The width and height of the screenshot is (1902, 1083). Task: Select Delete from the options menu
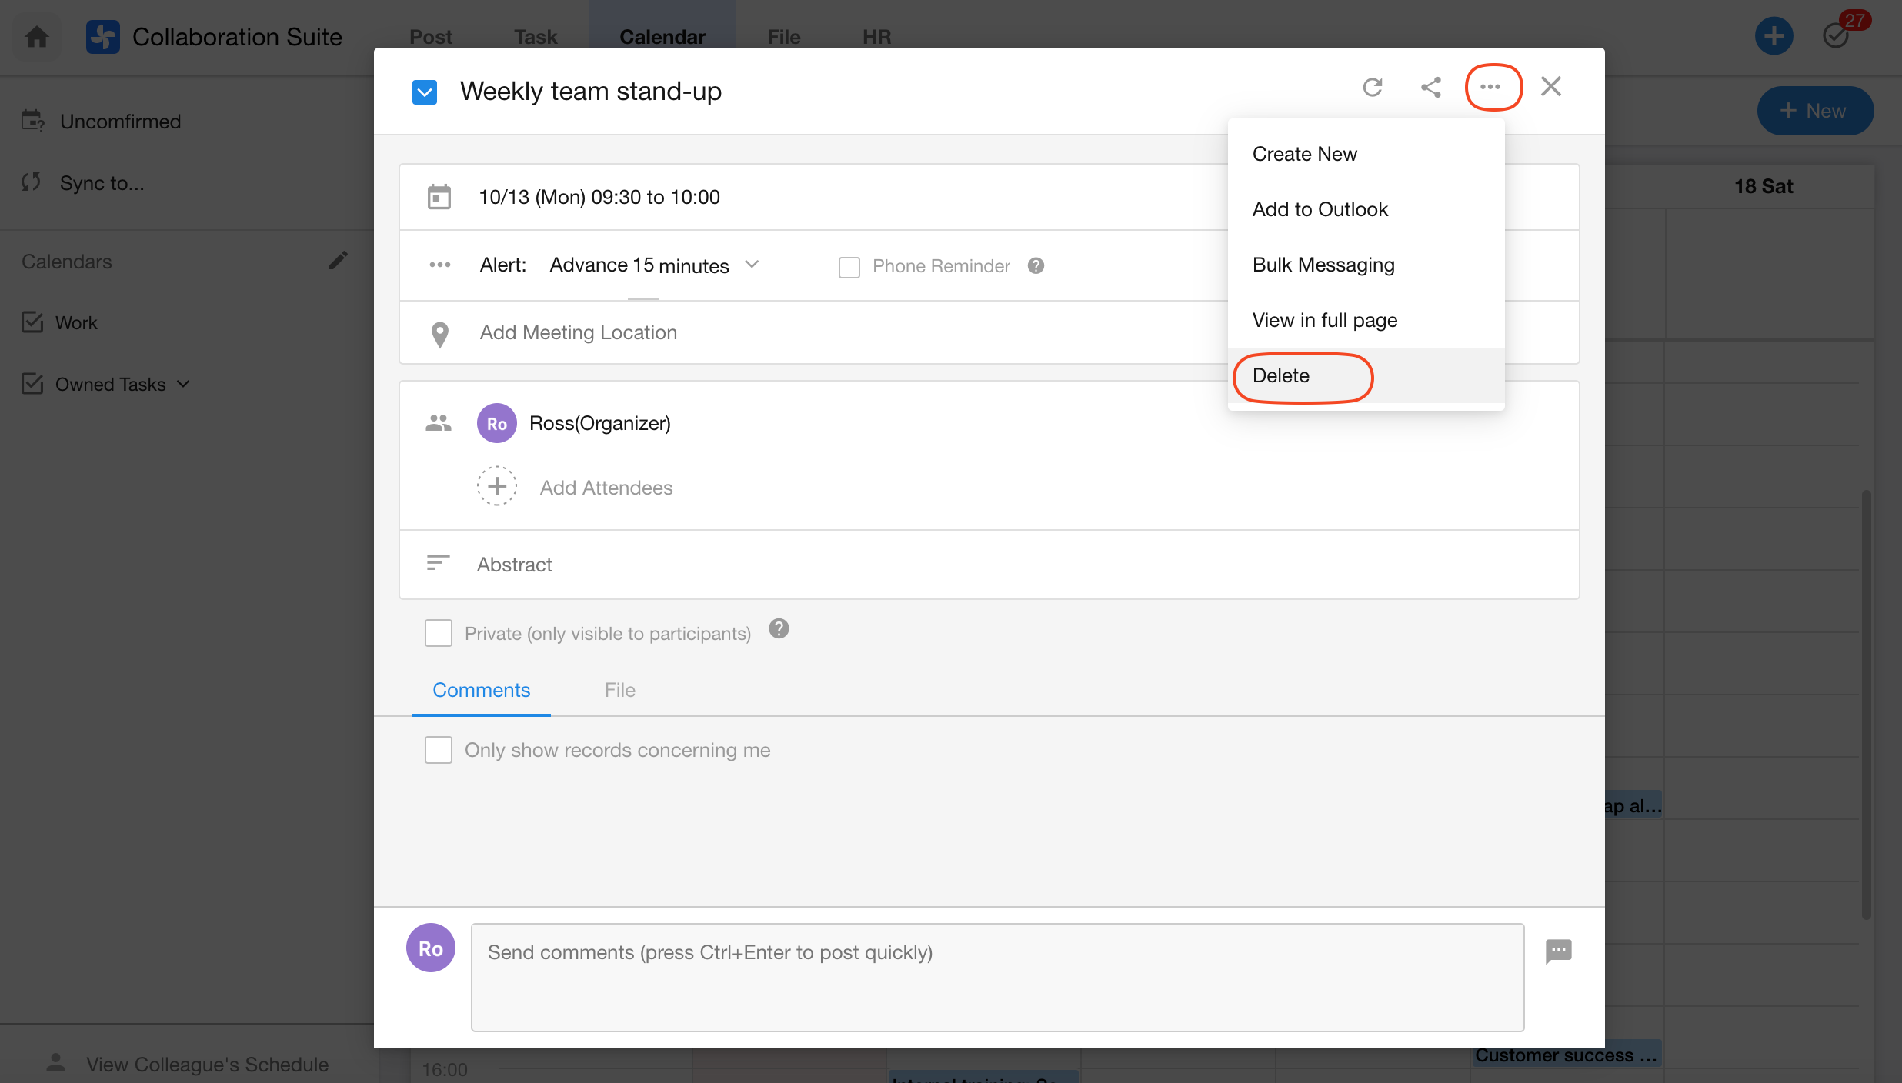[x=1281, y=375]
